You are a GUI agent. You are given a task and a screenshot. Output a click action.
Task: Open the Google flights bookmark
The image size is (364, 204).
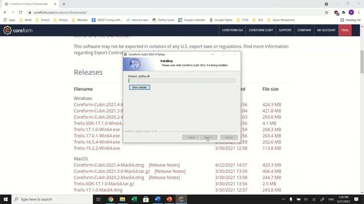click(221, 20)
